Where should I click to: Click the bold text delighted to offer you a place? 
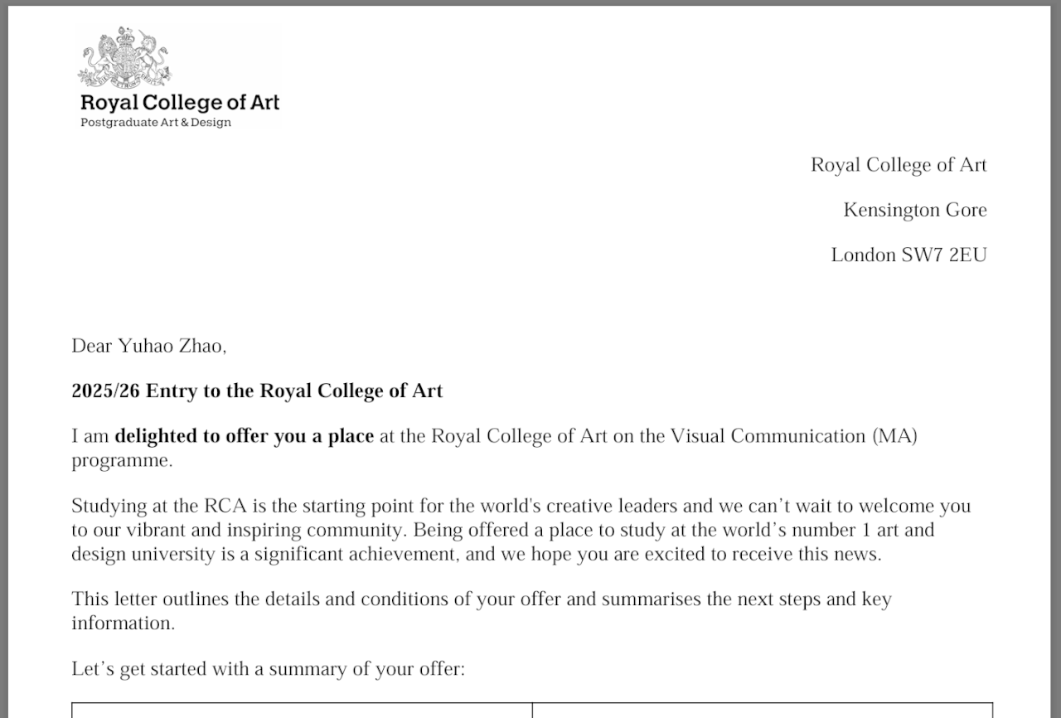coord(245,435)
